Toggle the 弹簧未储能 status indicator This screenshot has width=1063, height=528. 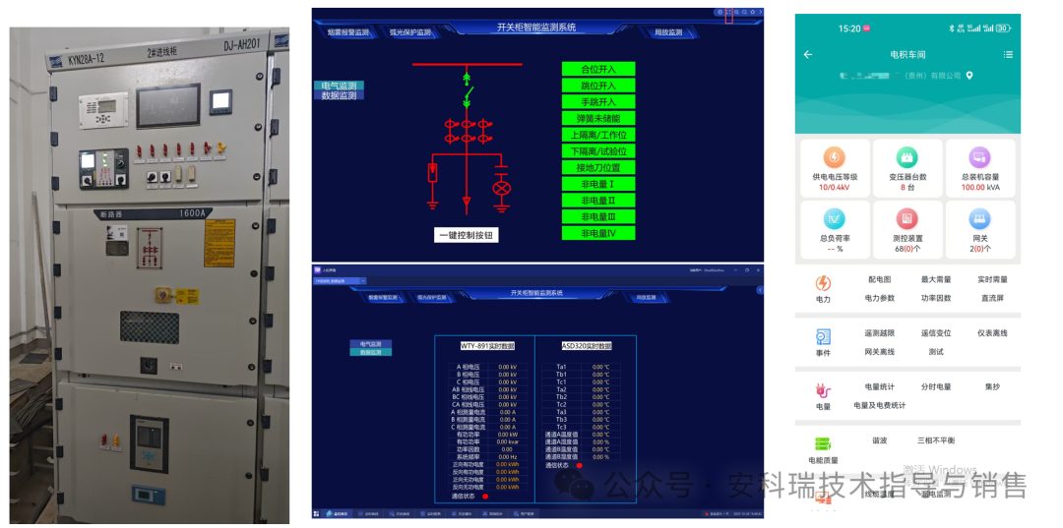598,119
